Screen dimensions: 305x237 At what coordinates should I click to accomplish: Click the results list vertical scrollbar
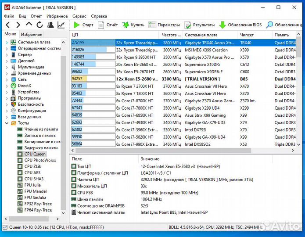click(x=302, y=88)
